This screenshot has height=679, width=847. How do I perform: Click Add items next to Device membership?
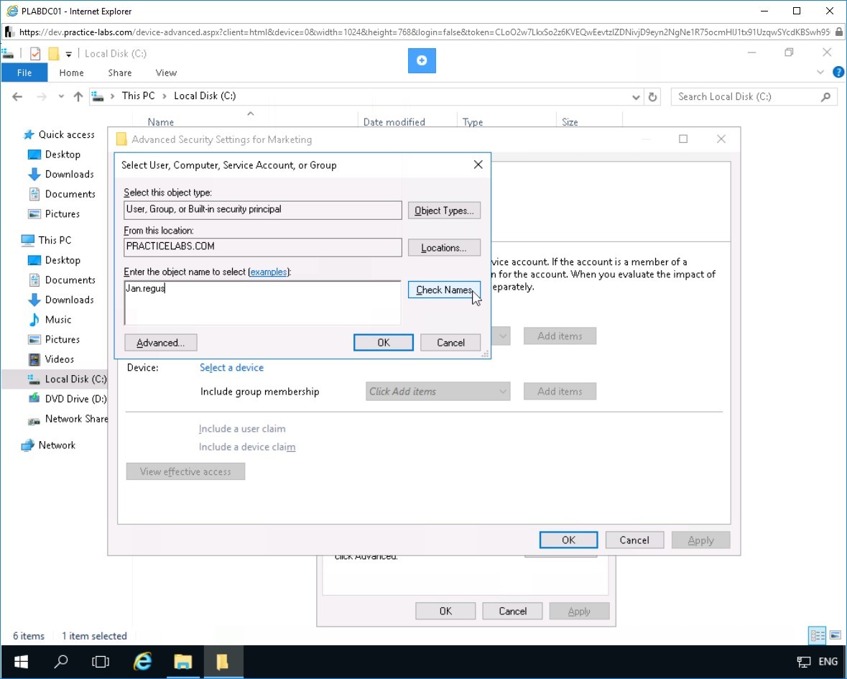560,392
